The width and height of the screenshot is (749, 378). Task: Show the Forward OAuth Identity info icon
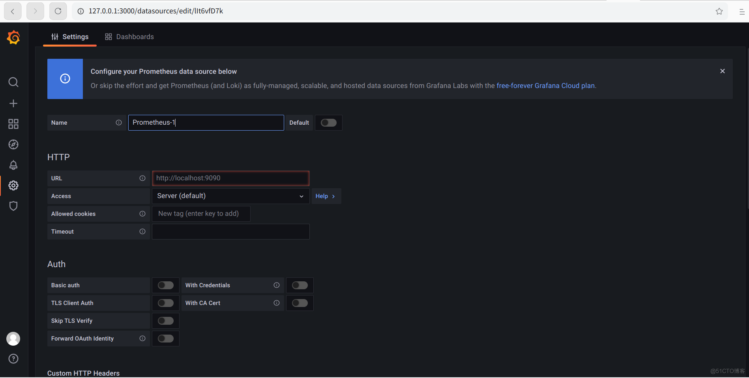click(x=142, y=339)
